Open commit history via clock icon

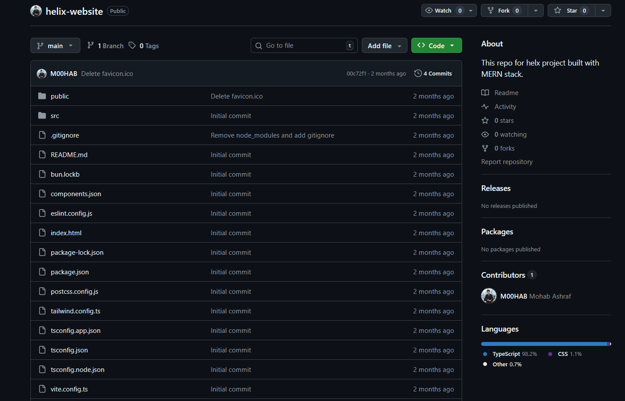coord(418,73)
